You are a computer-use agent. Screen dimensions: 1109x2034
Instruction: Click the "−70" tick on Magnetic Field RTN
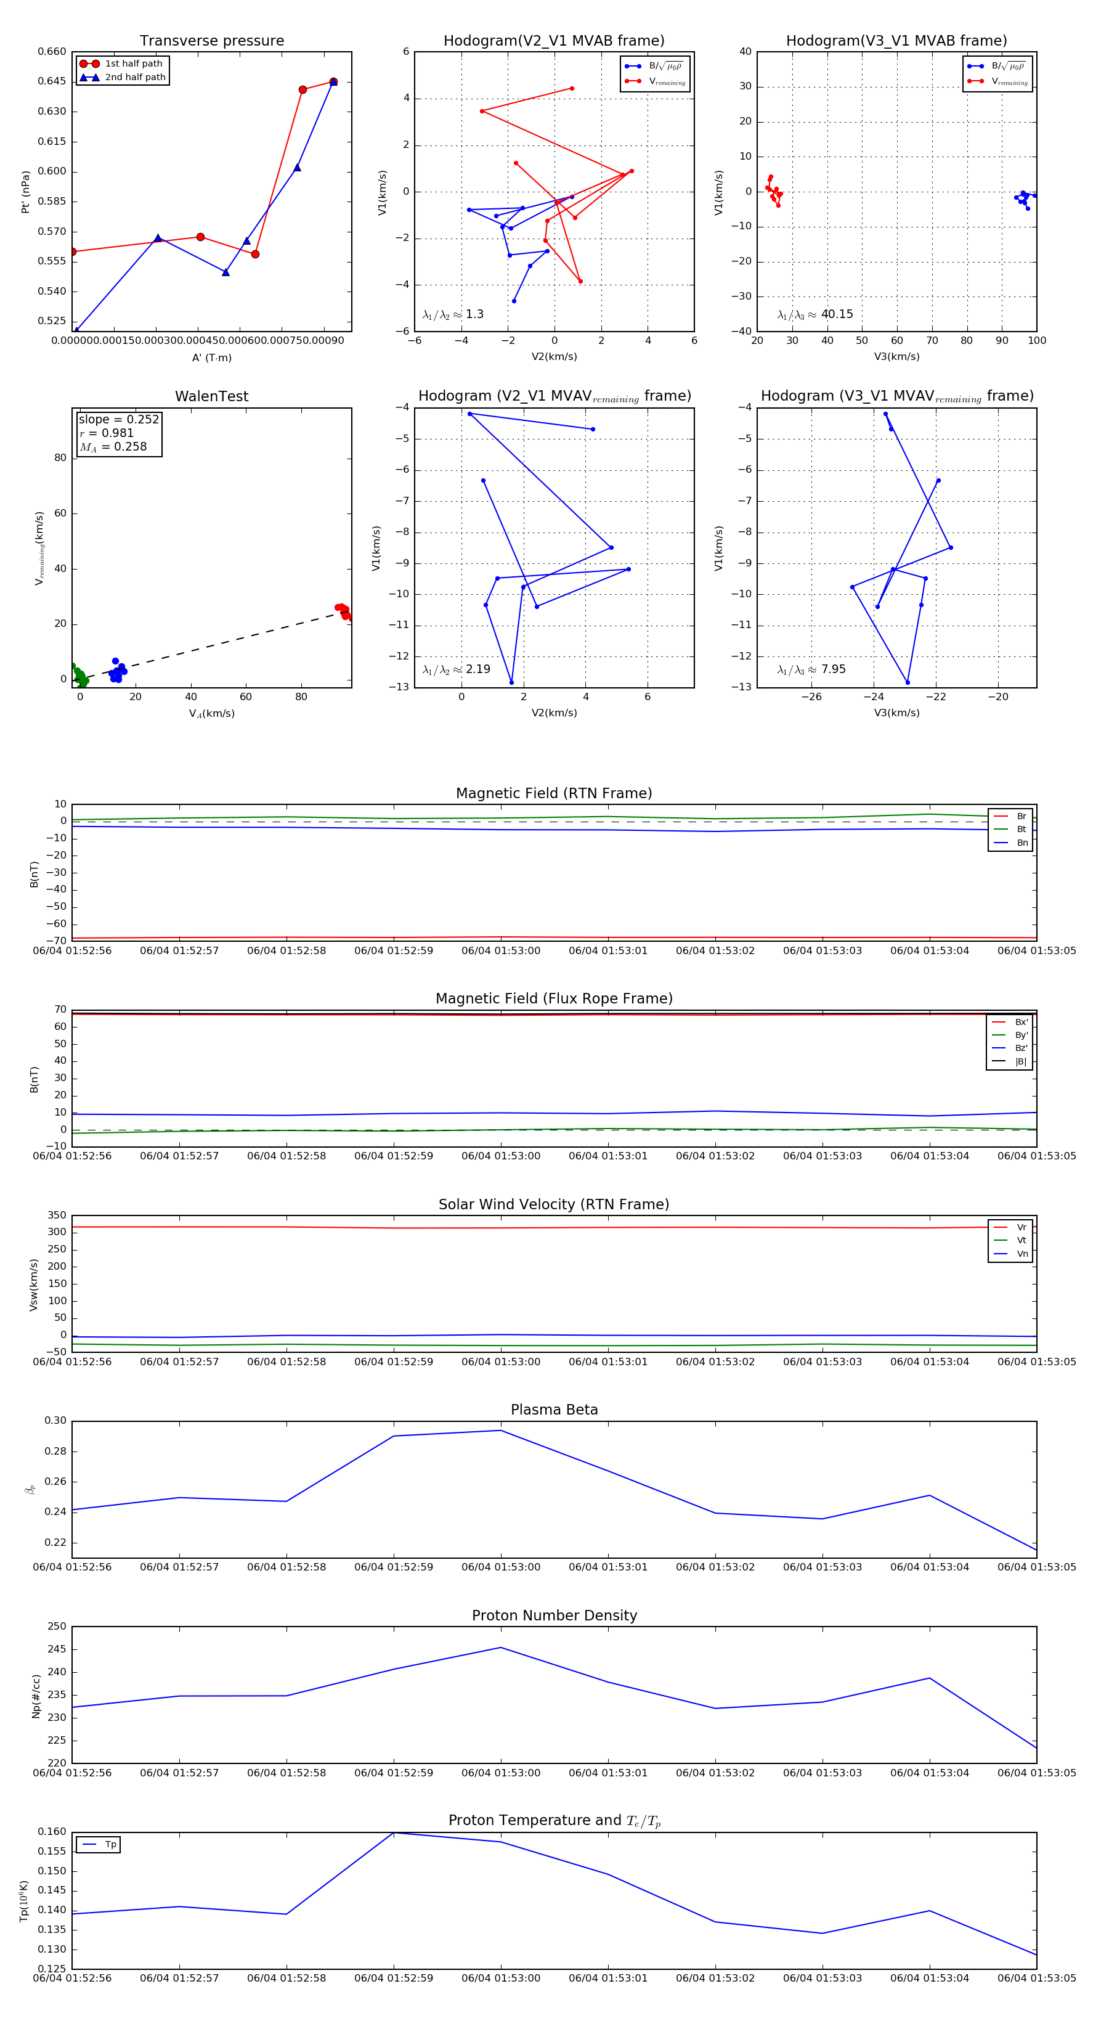click(55, 941)
